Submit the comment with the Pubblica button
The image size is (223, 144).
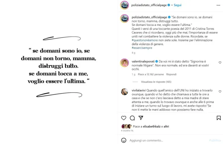pyautogui.click(x=215, y=140)
